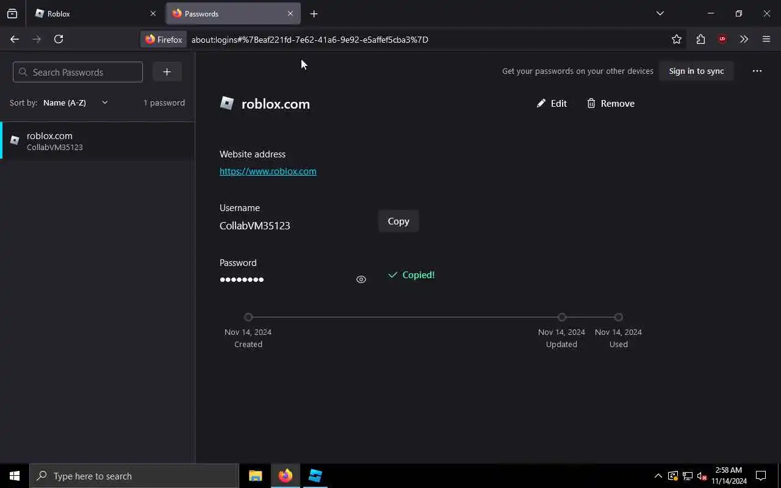Show more toolbar tools chevron

click(744, 39)
